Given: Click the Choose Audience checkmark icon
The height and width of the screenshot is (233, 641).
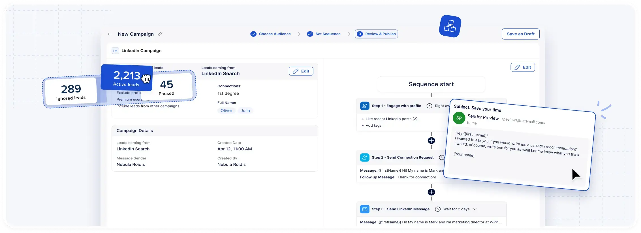Looking at the screenshot, I should [253, 34].
